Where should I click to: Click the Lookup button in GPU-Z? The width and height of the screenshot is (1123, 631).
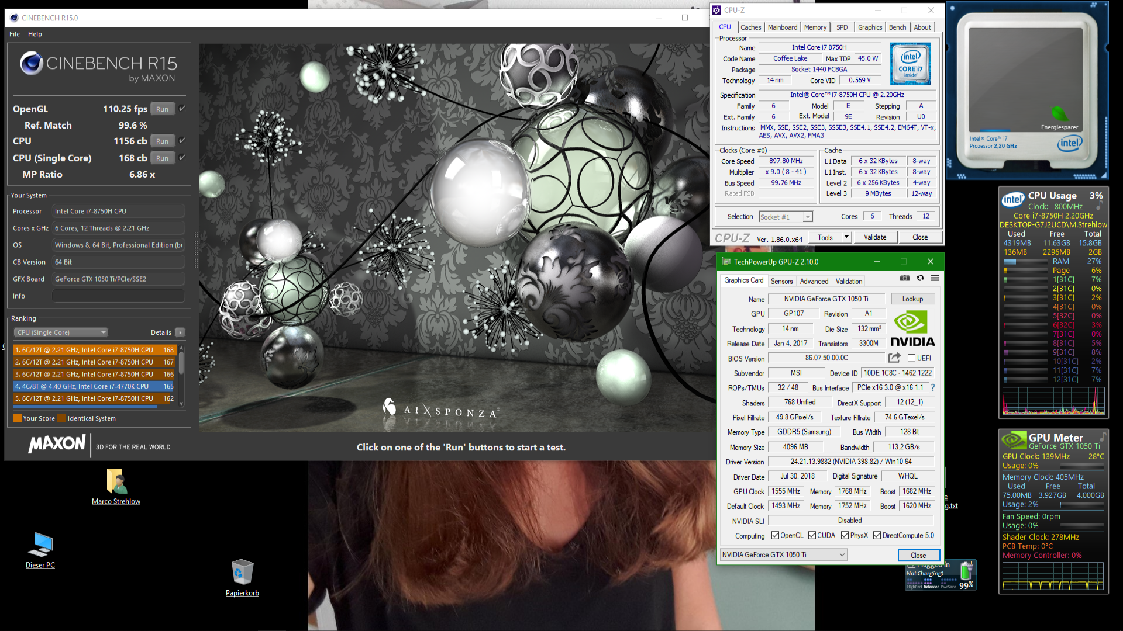tap(912, 299)
